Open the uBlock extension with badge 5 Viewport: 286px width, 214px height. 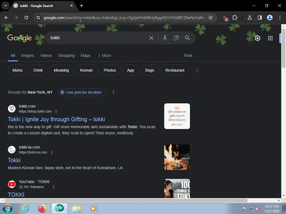(225, 18)
